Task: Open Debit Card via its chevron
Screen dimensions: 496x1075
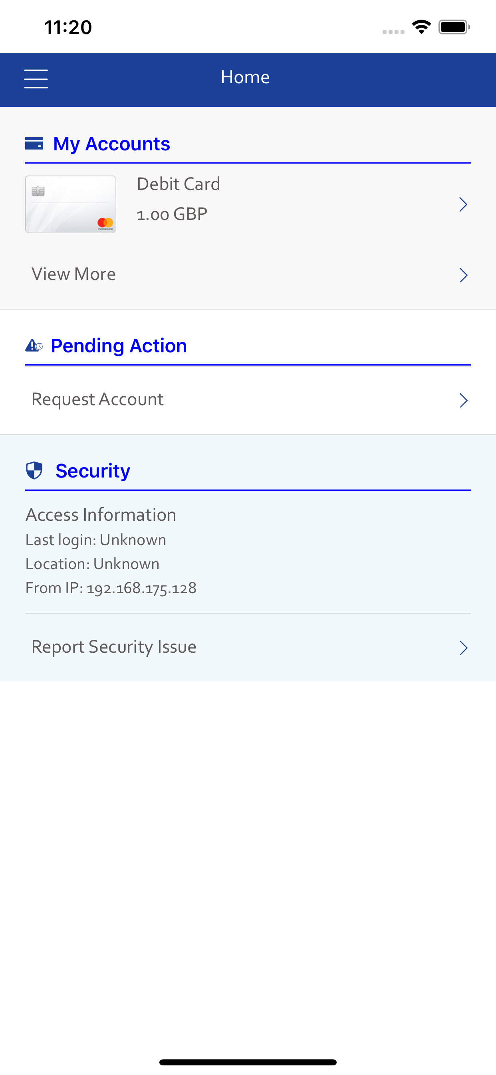Action: 463,204
